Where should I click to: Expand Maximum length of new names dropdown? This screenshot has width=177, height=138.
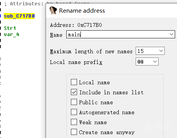[x=161, y=51]
